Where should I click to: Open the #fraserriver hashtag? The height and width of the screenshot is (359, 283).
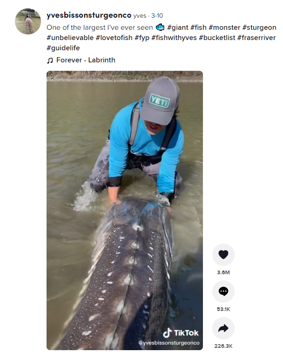[256, 38]
